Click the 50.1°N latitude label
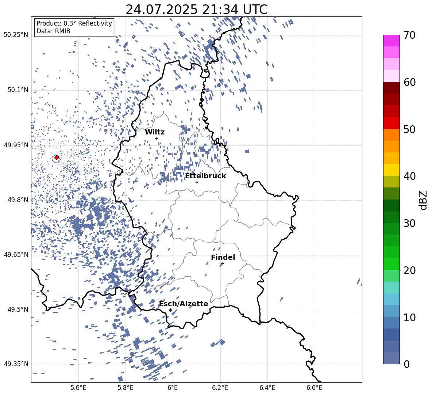Screen dimensions: 432x395 [18, 90]
